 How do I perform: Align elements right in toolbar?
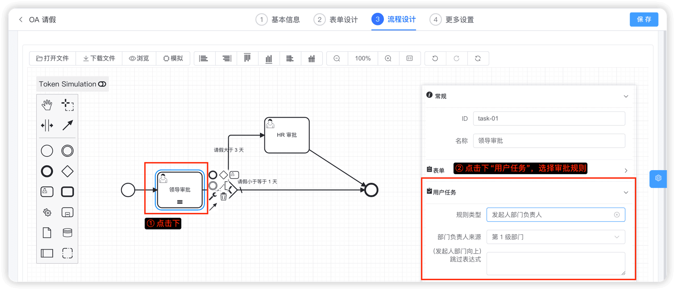[x=227, y=58]
